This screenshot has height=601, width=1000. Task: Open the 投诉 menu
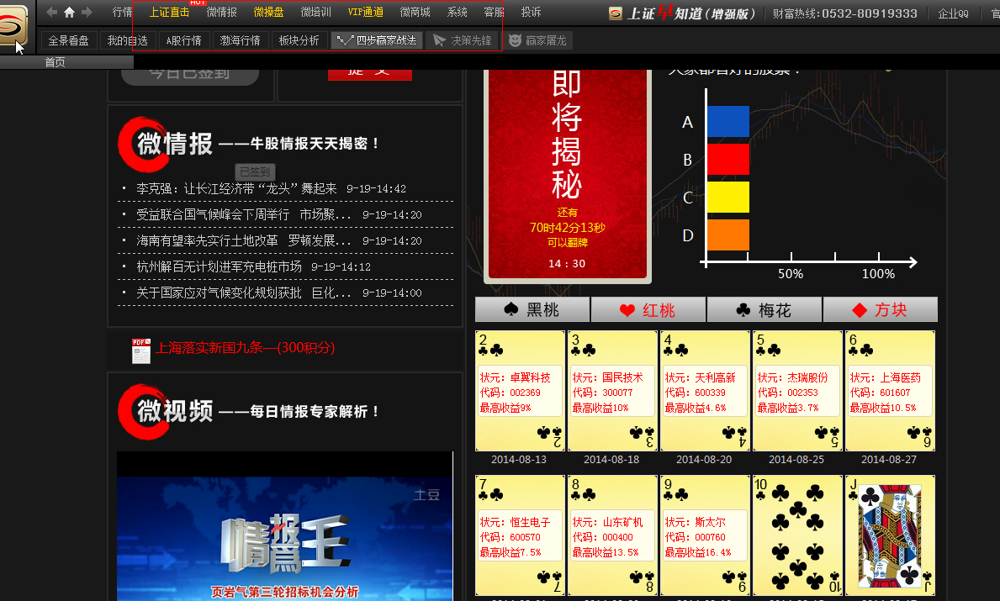click(x=531, y=12)
